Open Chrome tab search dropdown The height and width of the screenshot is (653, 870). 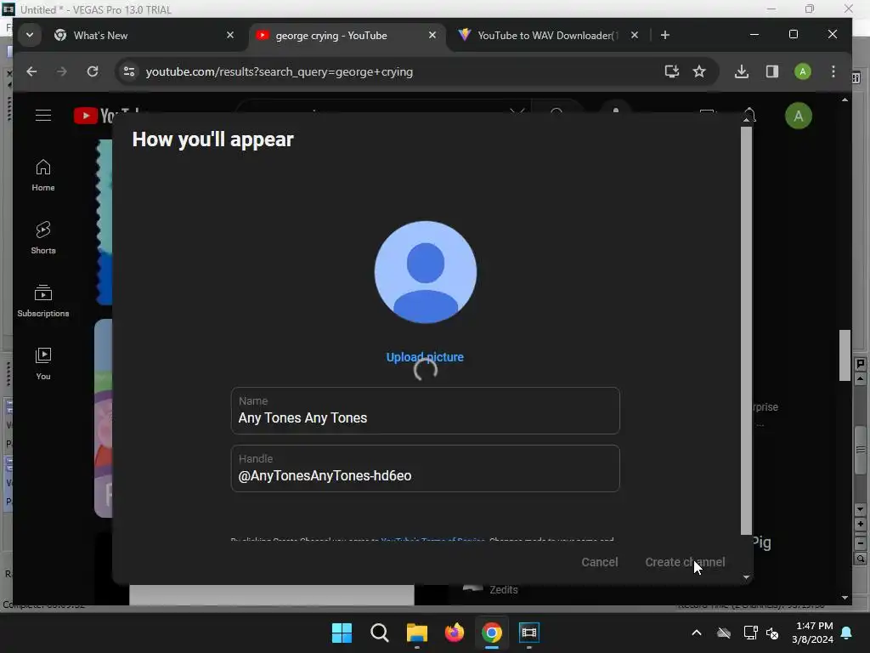click(x=30, y=35)
